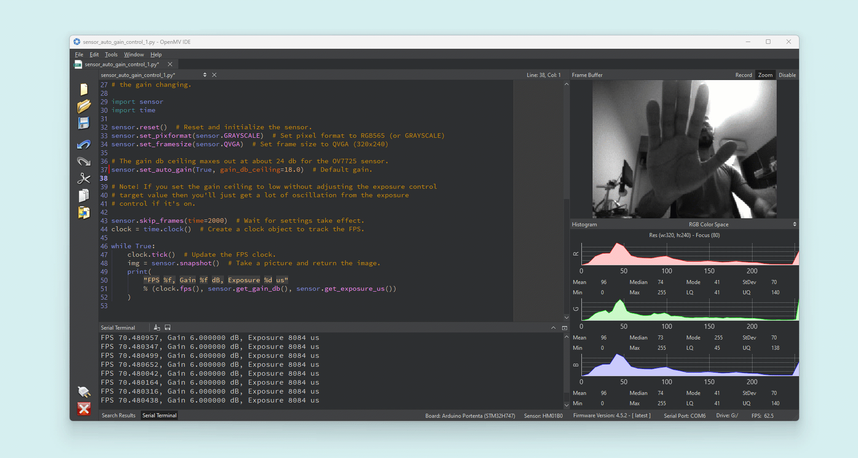Image resolution: width=858 pixels, height=458 pixels.
Task: Clear the serial terminal with broom icon
Action: [157, 328]
